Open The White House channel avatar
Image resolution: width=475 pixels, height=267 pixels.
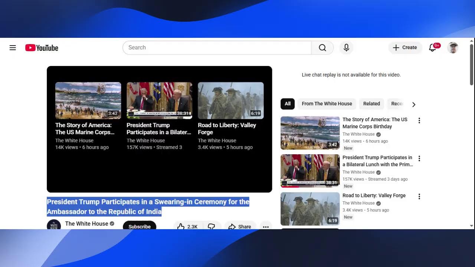point(54,225)
